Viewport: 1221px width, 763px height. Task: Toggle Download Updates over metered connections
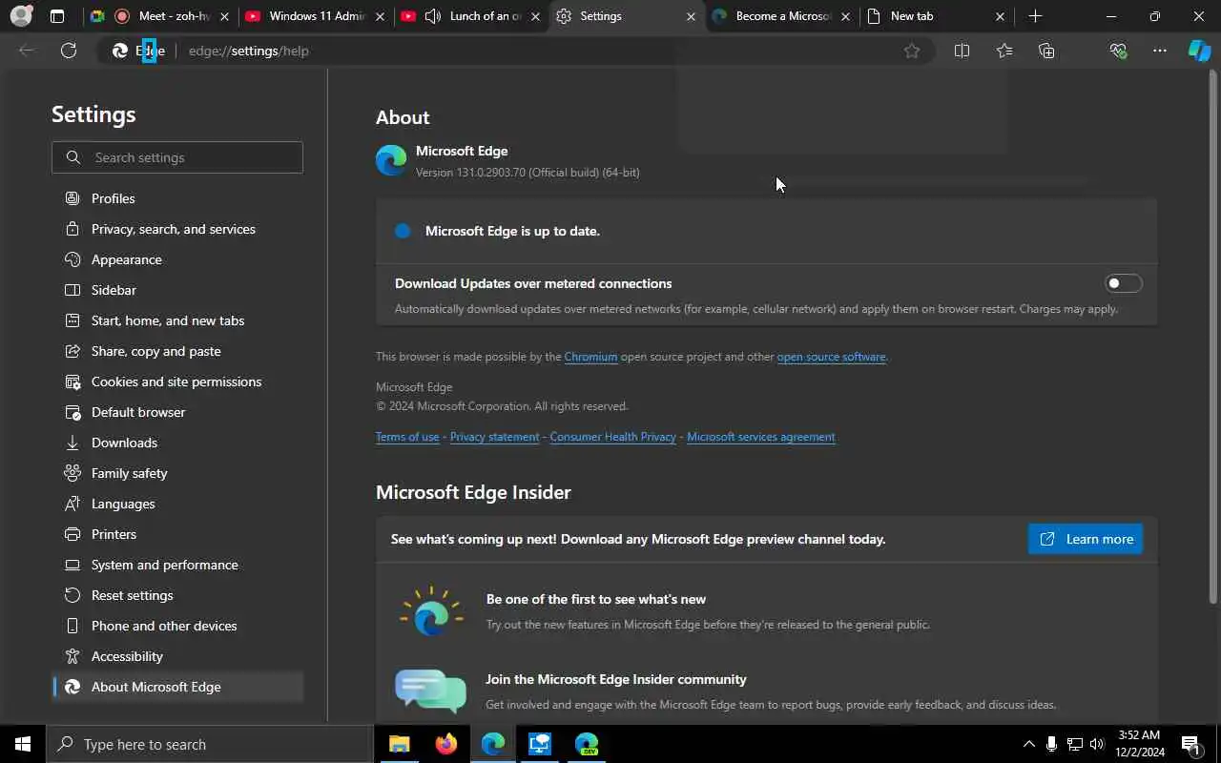tap(1123, 283)
